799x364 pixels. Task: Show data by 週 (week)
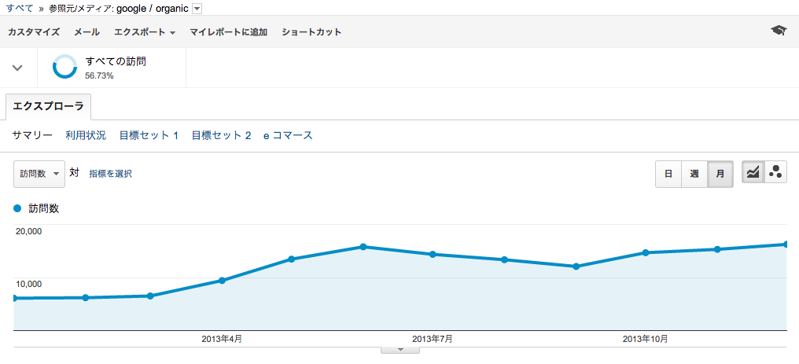[694, 174]
